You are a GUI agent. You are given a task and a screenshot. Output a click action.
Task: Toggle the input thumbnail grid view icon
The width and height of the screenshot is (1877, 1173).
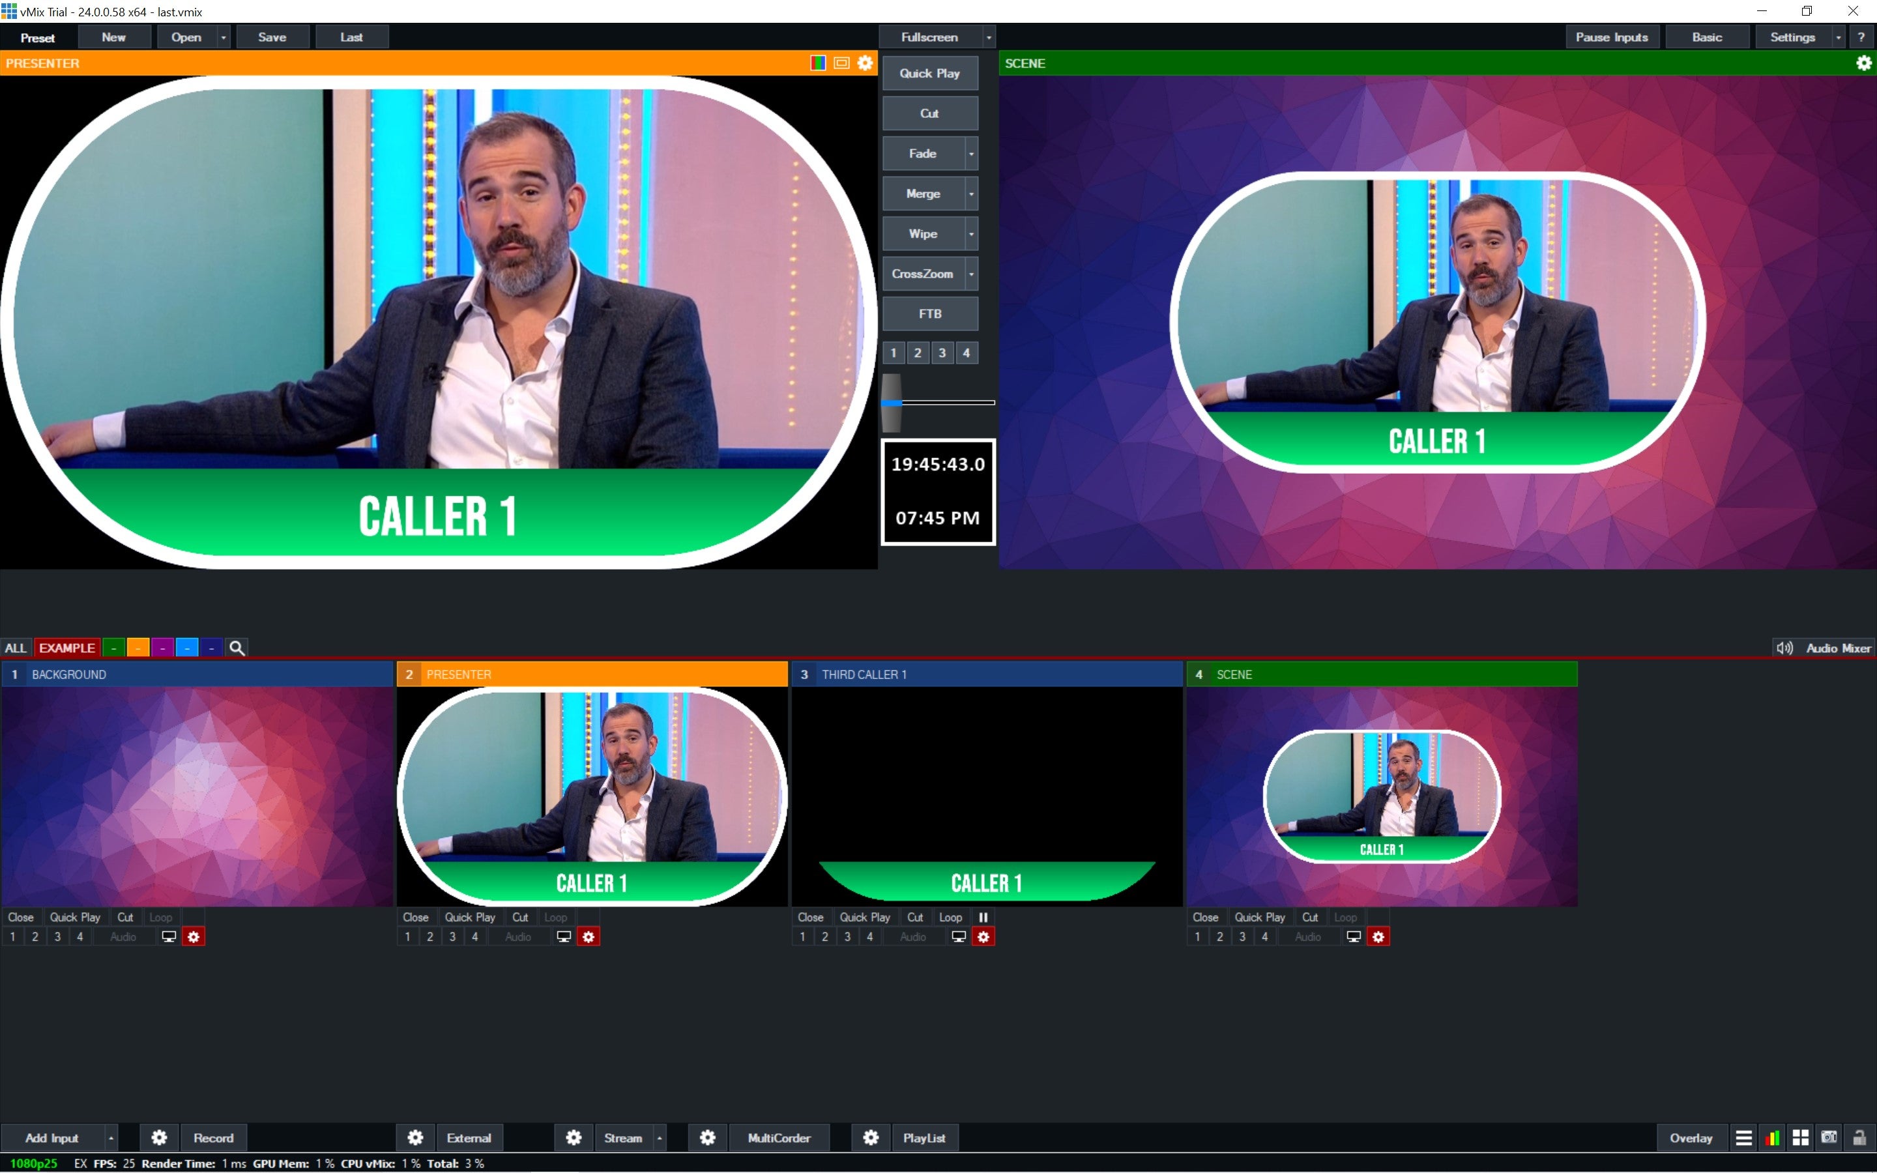(x=1800, y=1137)
